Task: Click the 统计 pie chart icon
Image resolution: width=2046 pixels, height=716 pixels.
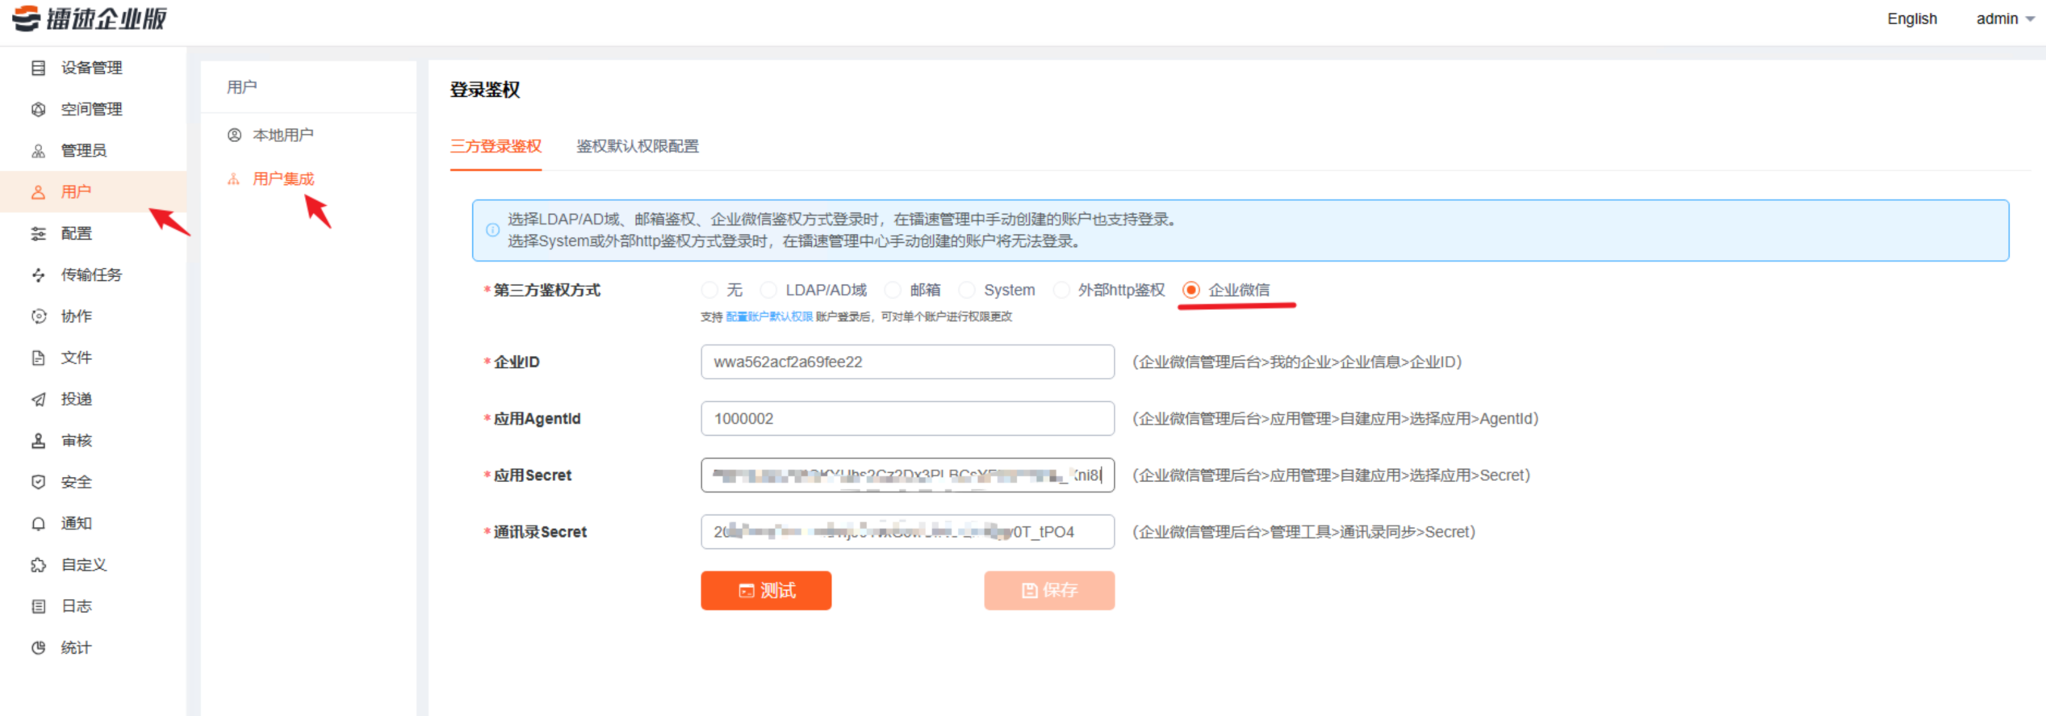Action: coord(38,647)
